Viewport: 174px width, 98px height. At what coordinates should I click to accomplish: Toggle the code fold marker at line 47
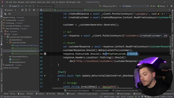[51, 65]
